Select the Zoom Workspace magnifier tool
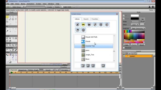161x90 pixels. pyautogui.click(x=10, y=50)
